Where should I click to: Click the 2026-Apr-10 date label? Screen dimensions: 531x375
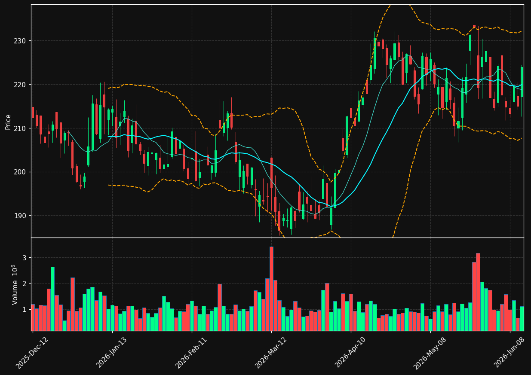[350, 353]
